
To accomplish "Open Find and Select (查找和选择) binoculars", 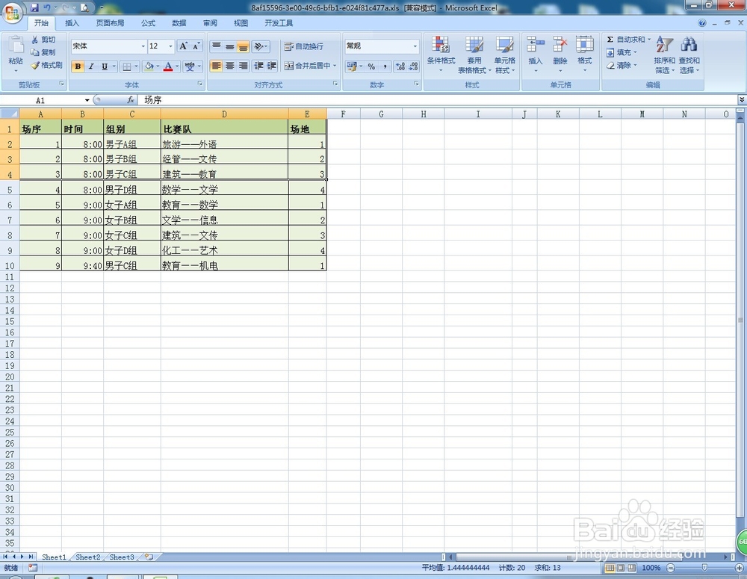I will click(x=689, y=55).
